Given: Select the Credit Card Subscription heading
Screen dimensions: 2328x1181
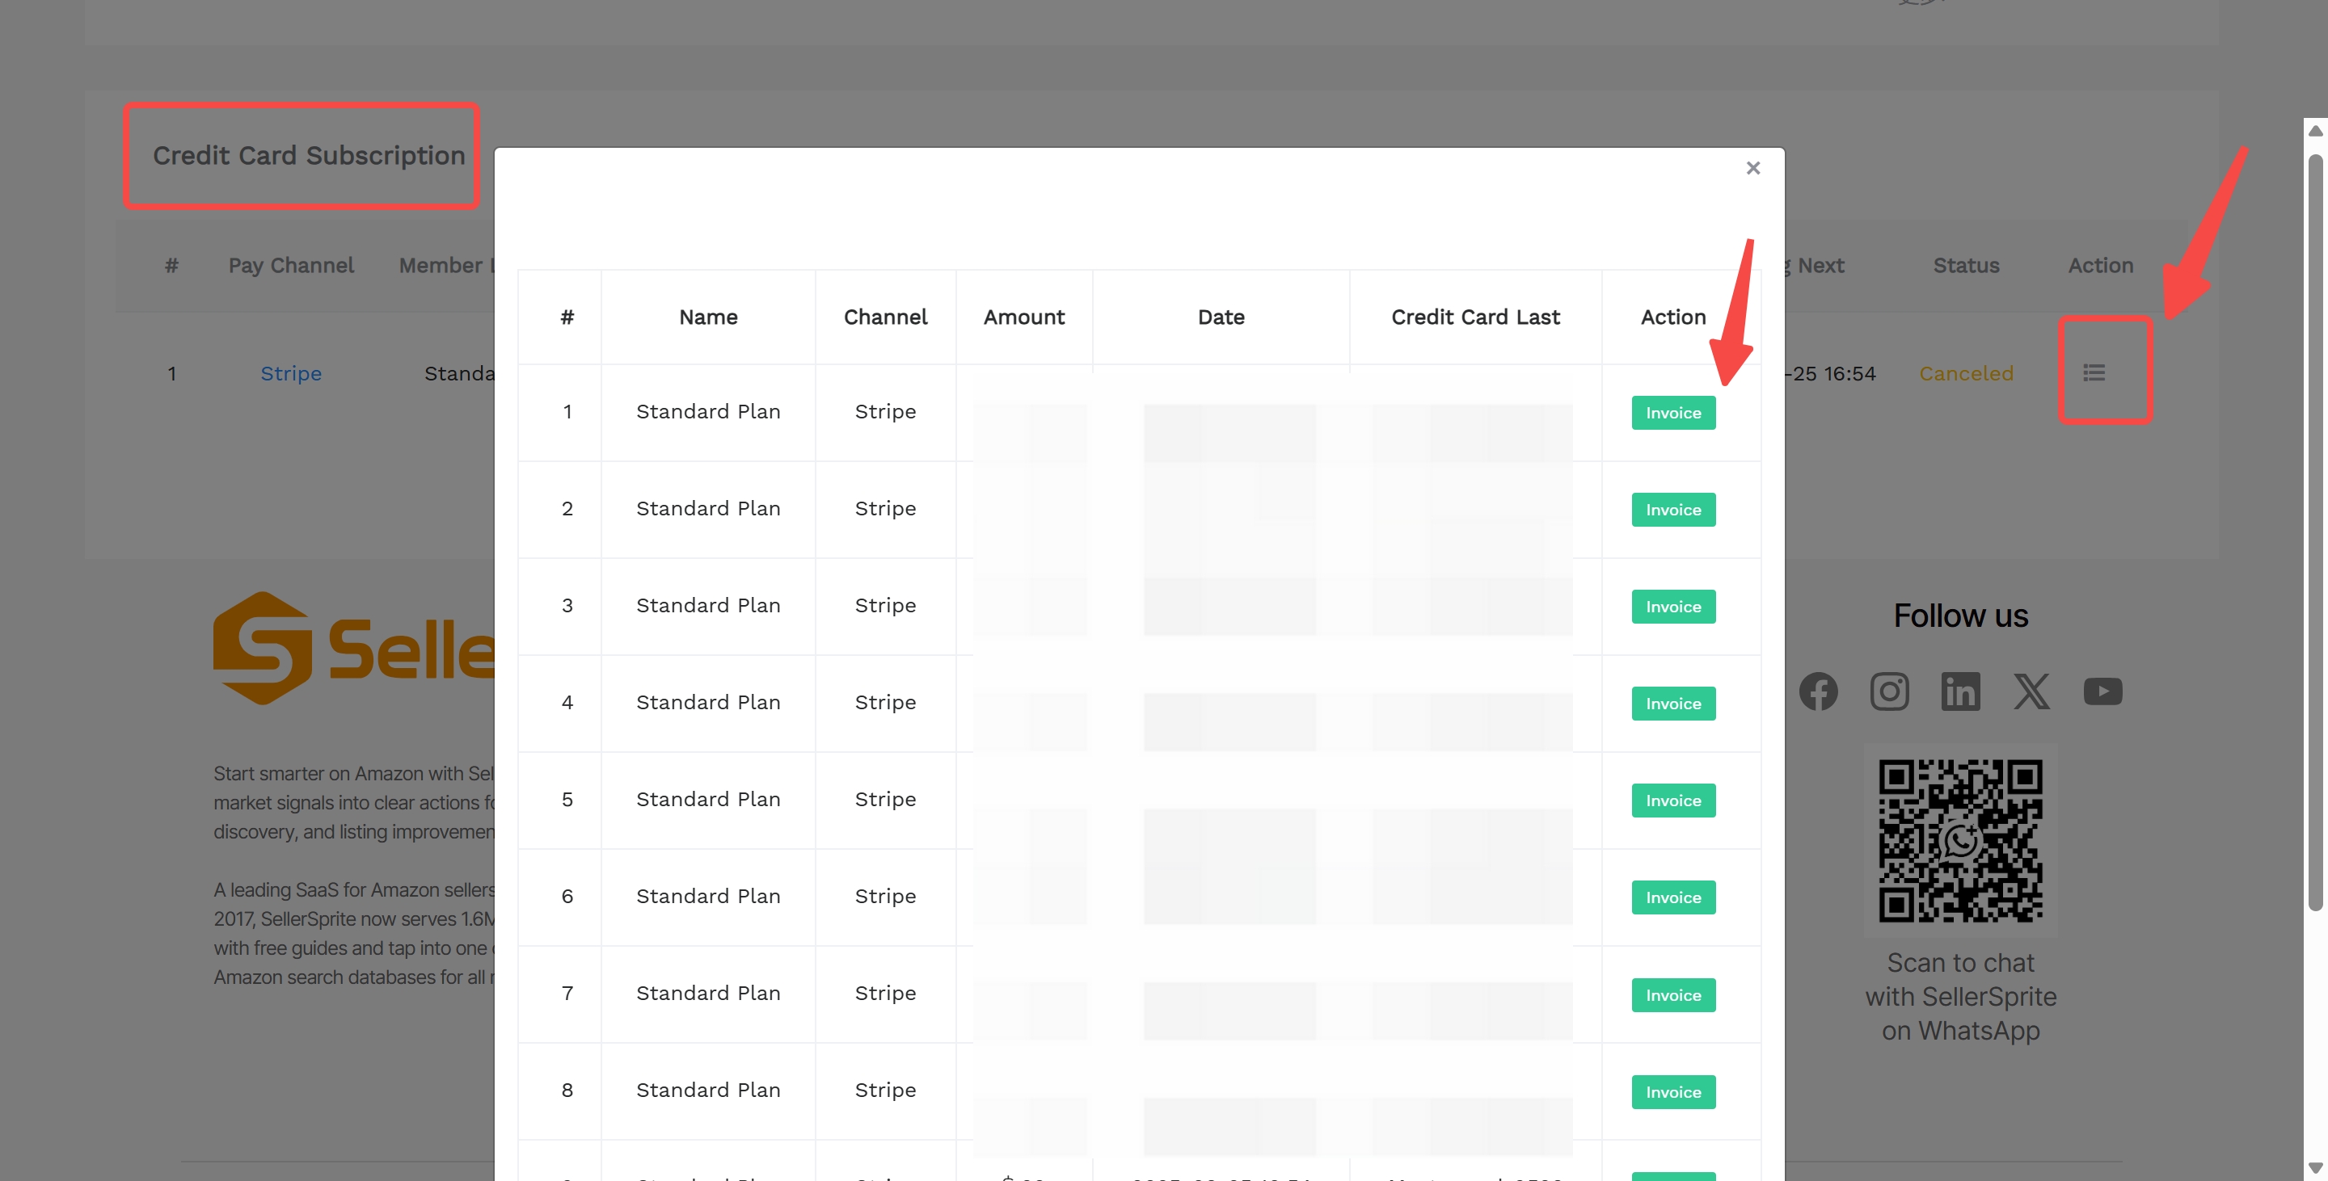Looking at the screenshot, I should (x=307, y=154).
